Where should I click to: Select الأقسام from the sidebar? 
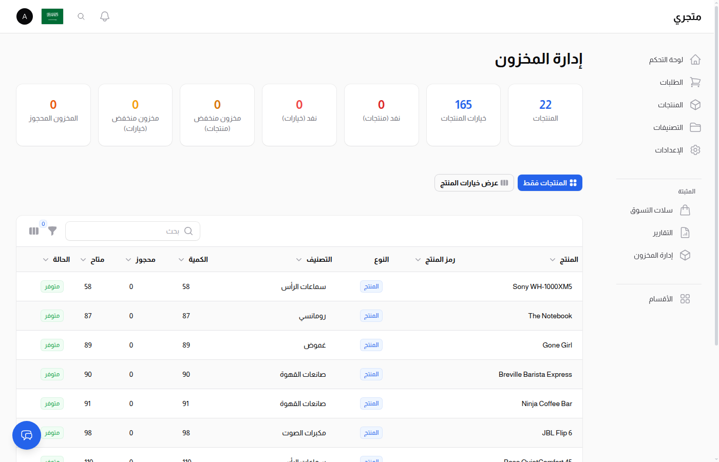tap(685, 298)
